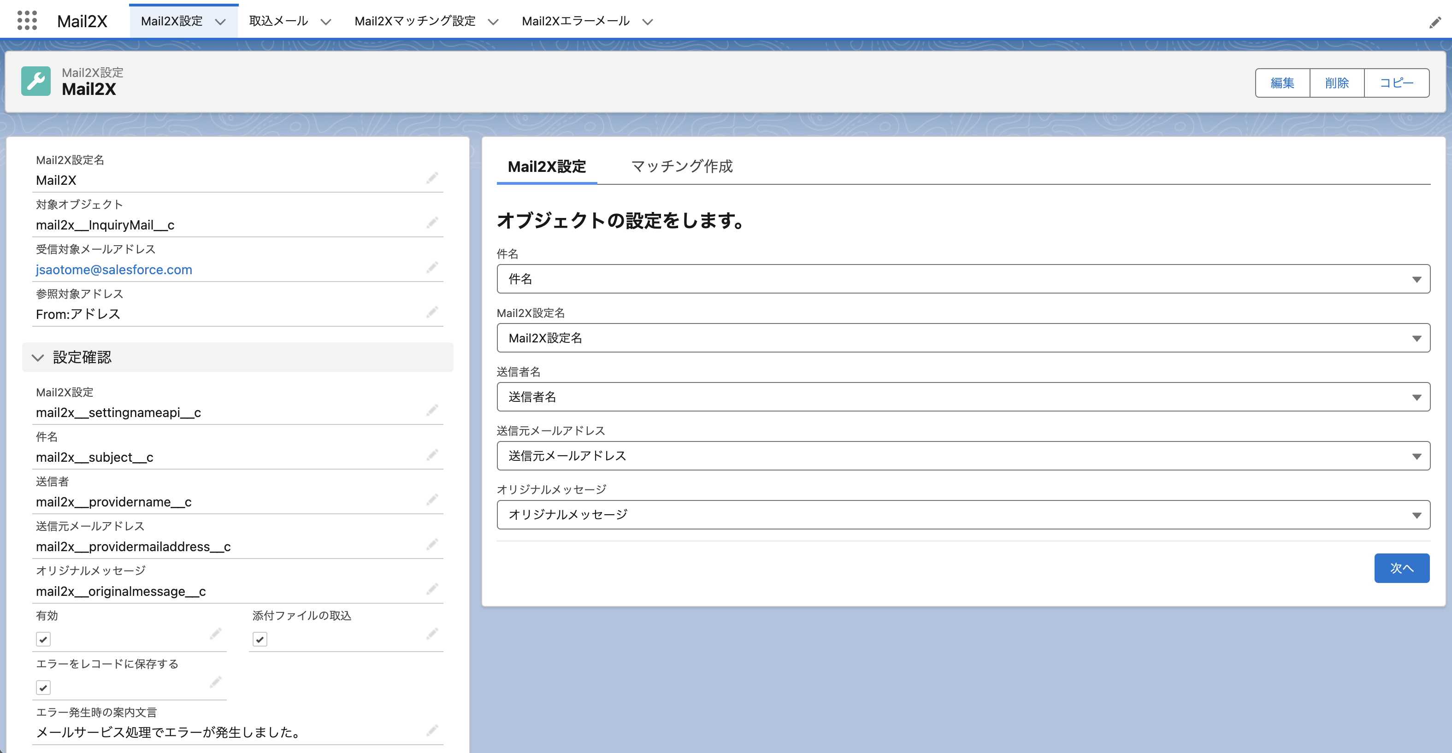Click the コピー button
This screenshot has height=753, width=1452.
point(1397,83)
